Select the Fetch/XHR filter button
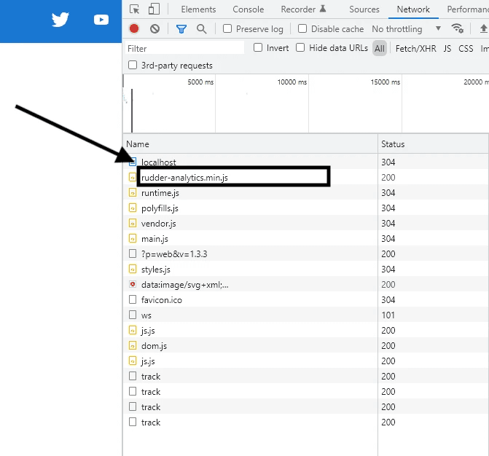The width and height of the screenshot is (489, 456). tap(415, 48)
